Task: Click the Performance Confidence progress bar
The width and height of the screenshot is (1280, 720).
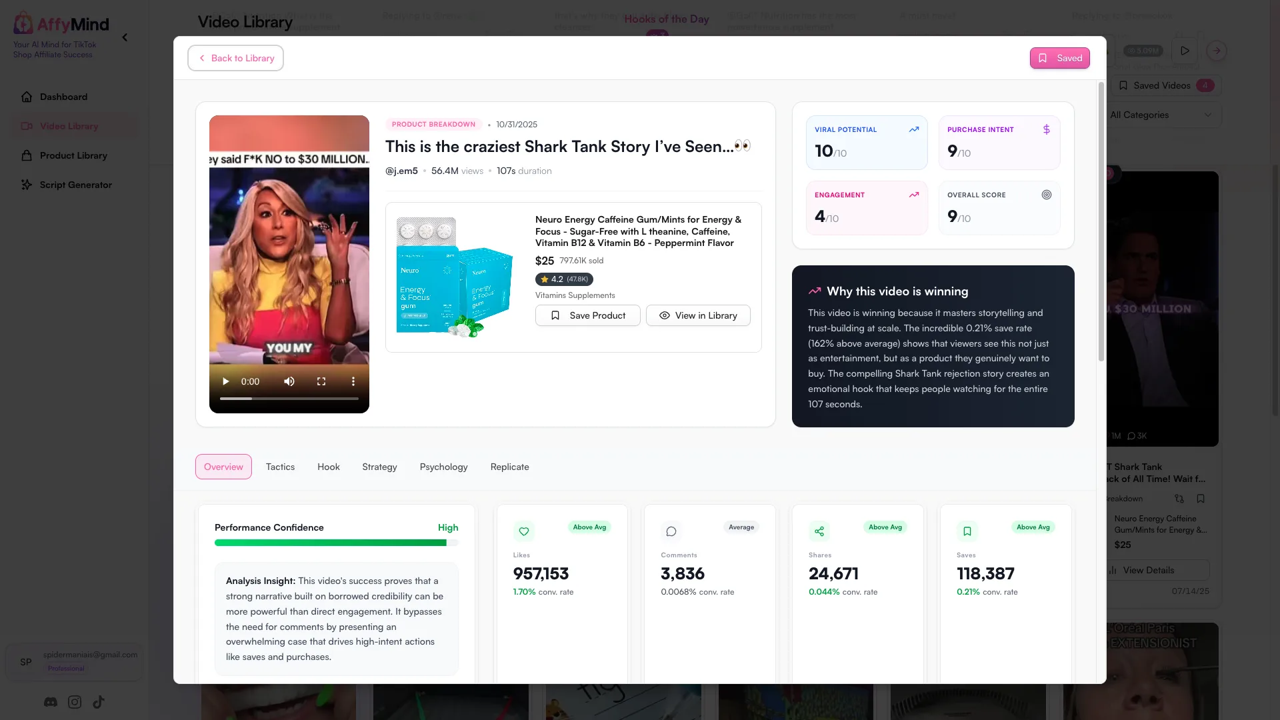Action: click(x=337, y=543)
